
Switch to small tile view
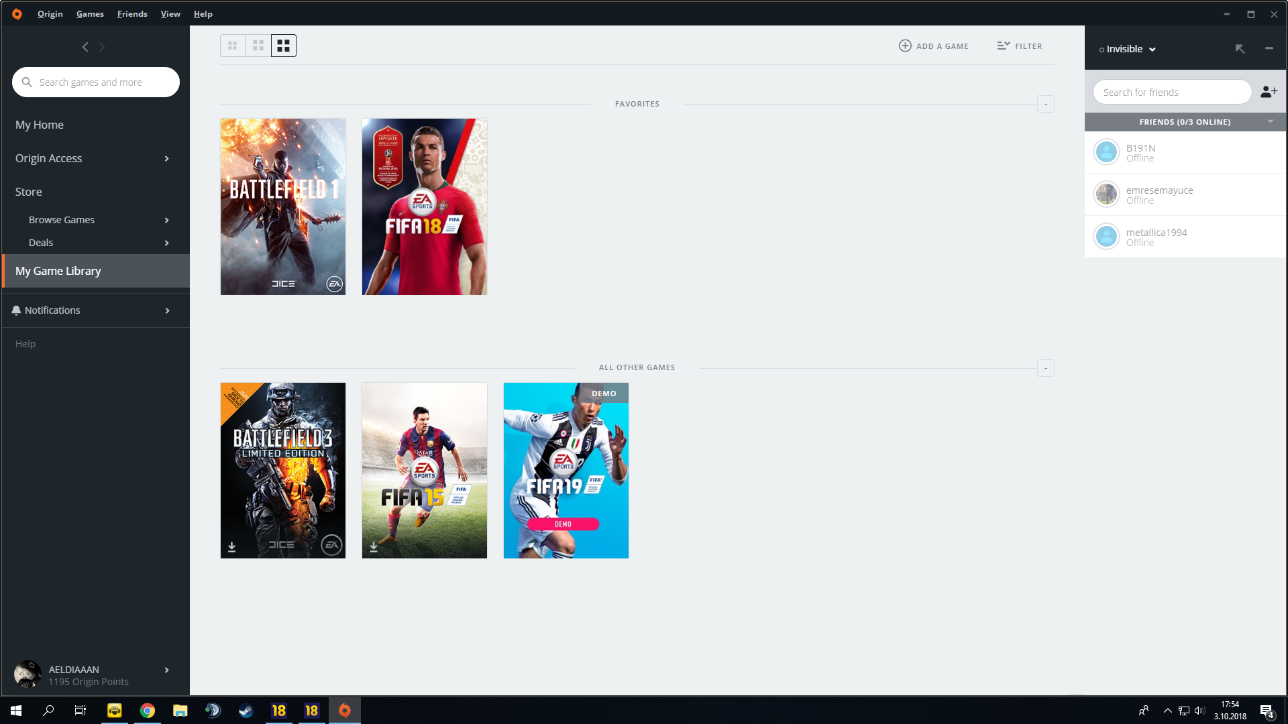233,46
